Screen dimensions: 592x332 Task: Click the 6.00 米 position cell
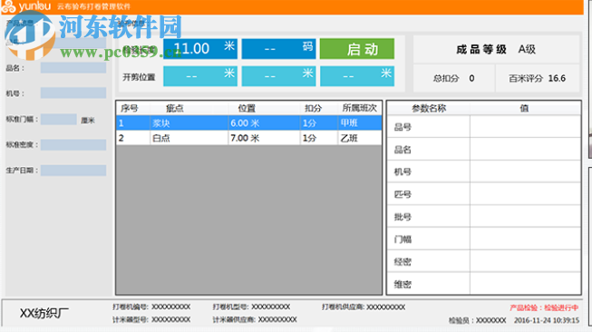point(264,122)
